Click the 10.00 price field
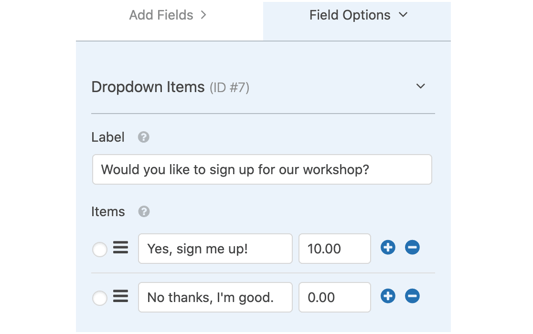This screenshot has width=533, height=334. click(335, 249)
